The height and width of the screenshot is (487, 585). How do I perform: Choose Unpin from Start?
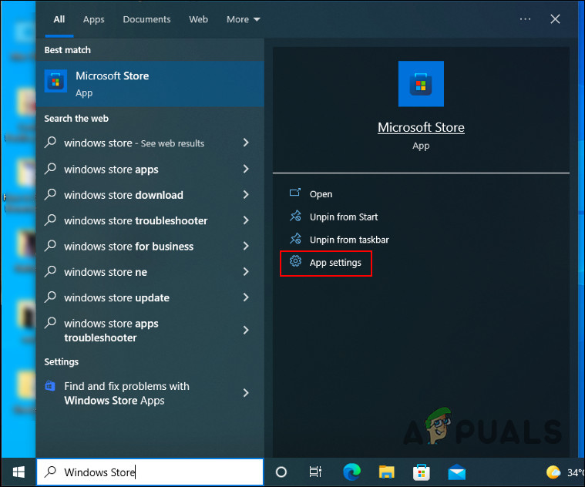tap(344, 217)
